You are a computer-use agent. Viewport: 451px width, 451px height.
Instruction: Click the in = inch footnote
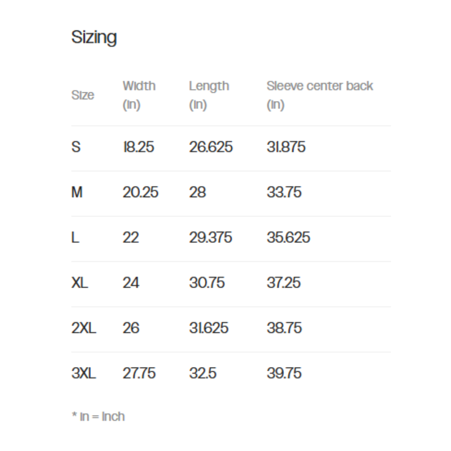click(x=98, y=416)
